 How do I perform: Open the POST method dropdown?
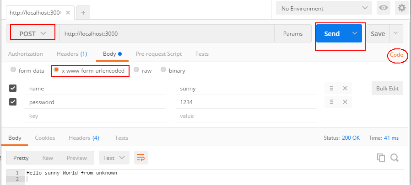click(x=32, y=33)
